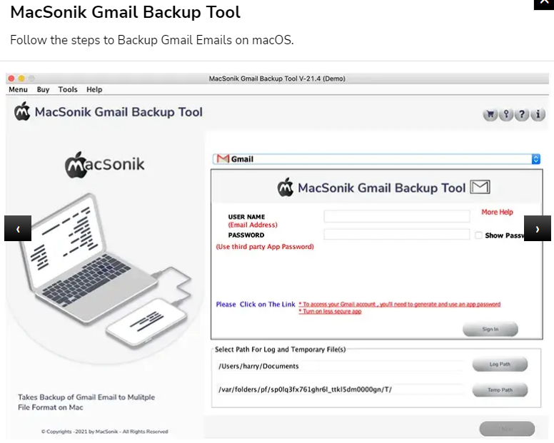Click the Password input field

coord(396,235)
